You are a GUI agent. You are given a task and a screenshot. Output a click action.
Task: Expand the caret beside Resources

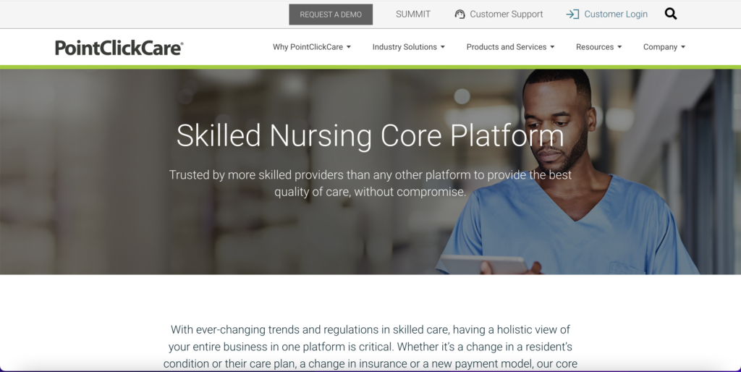pyautogui.click(x=619, y=47)
